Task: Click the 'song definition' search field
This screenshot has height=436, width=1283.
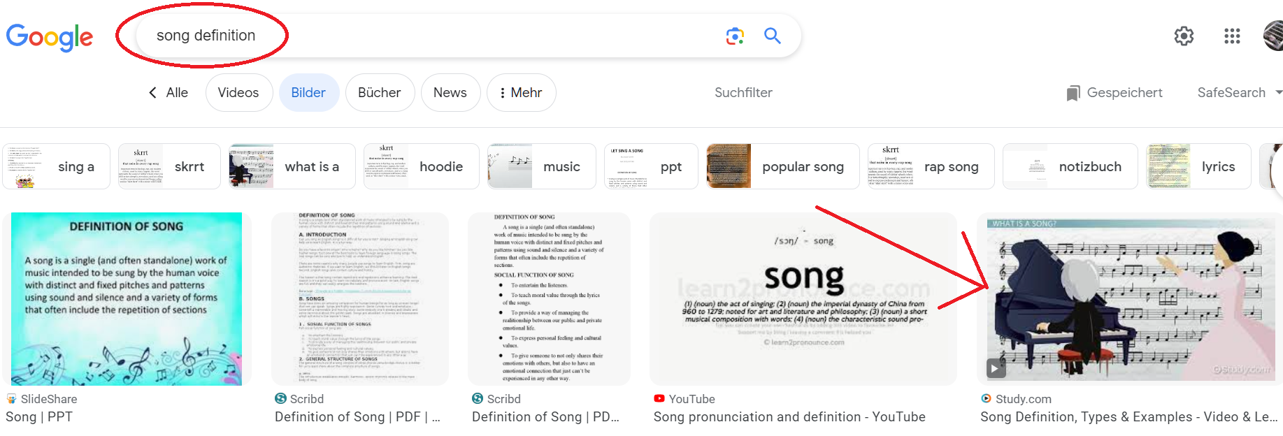Action: tap(420, 36)
